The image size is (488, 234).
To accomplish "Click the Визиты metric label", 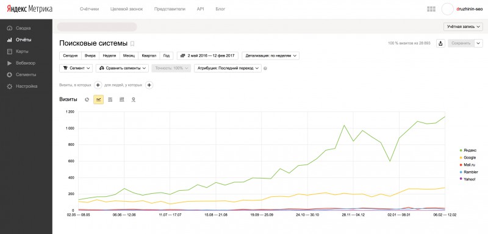I will click(x=68, y=99).
